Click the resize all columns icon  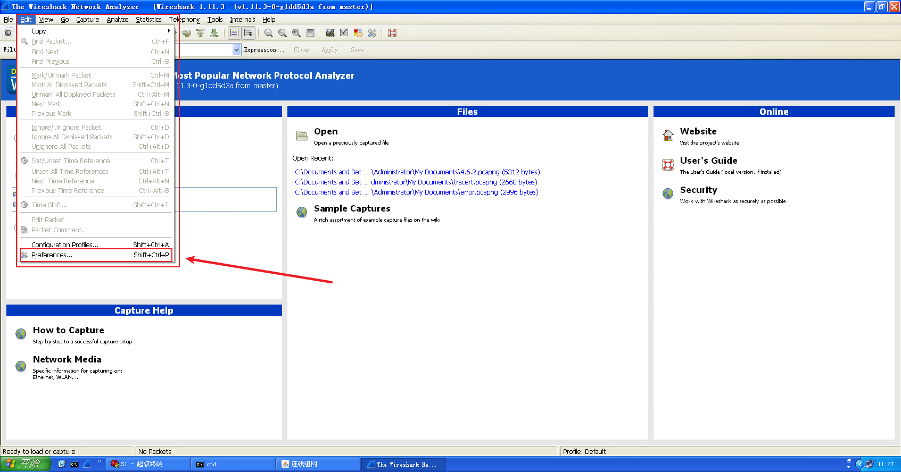(310, 33)
